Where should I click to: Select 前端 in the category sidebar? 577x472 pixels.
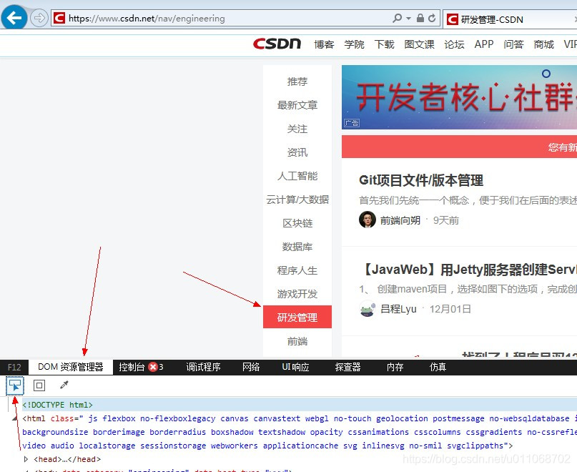pos(297,341)
